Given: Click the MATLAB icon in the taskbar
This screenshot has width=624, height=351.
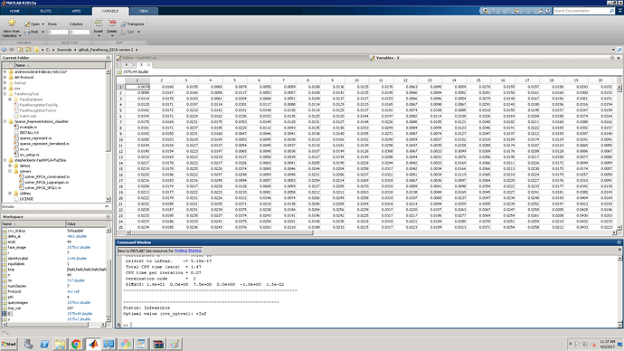Looking at the screenshot, I should pos(93,344).
